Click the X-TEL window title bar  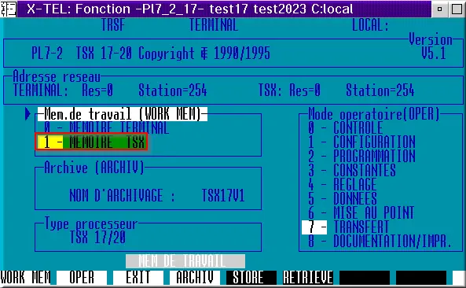pos(224,9)
